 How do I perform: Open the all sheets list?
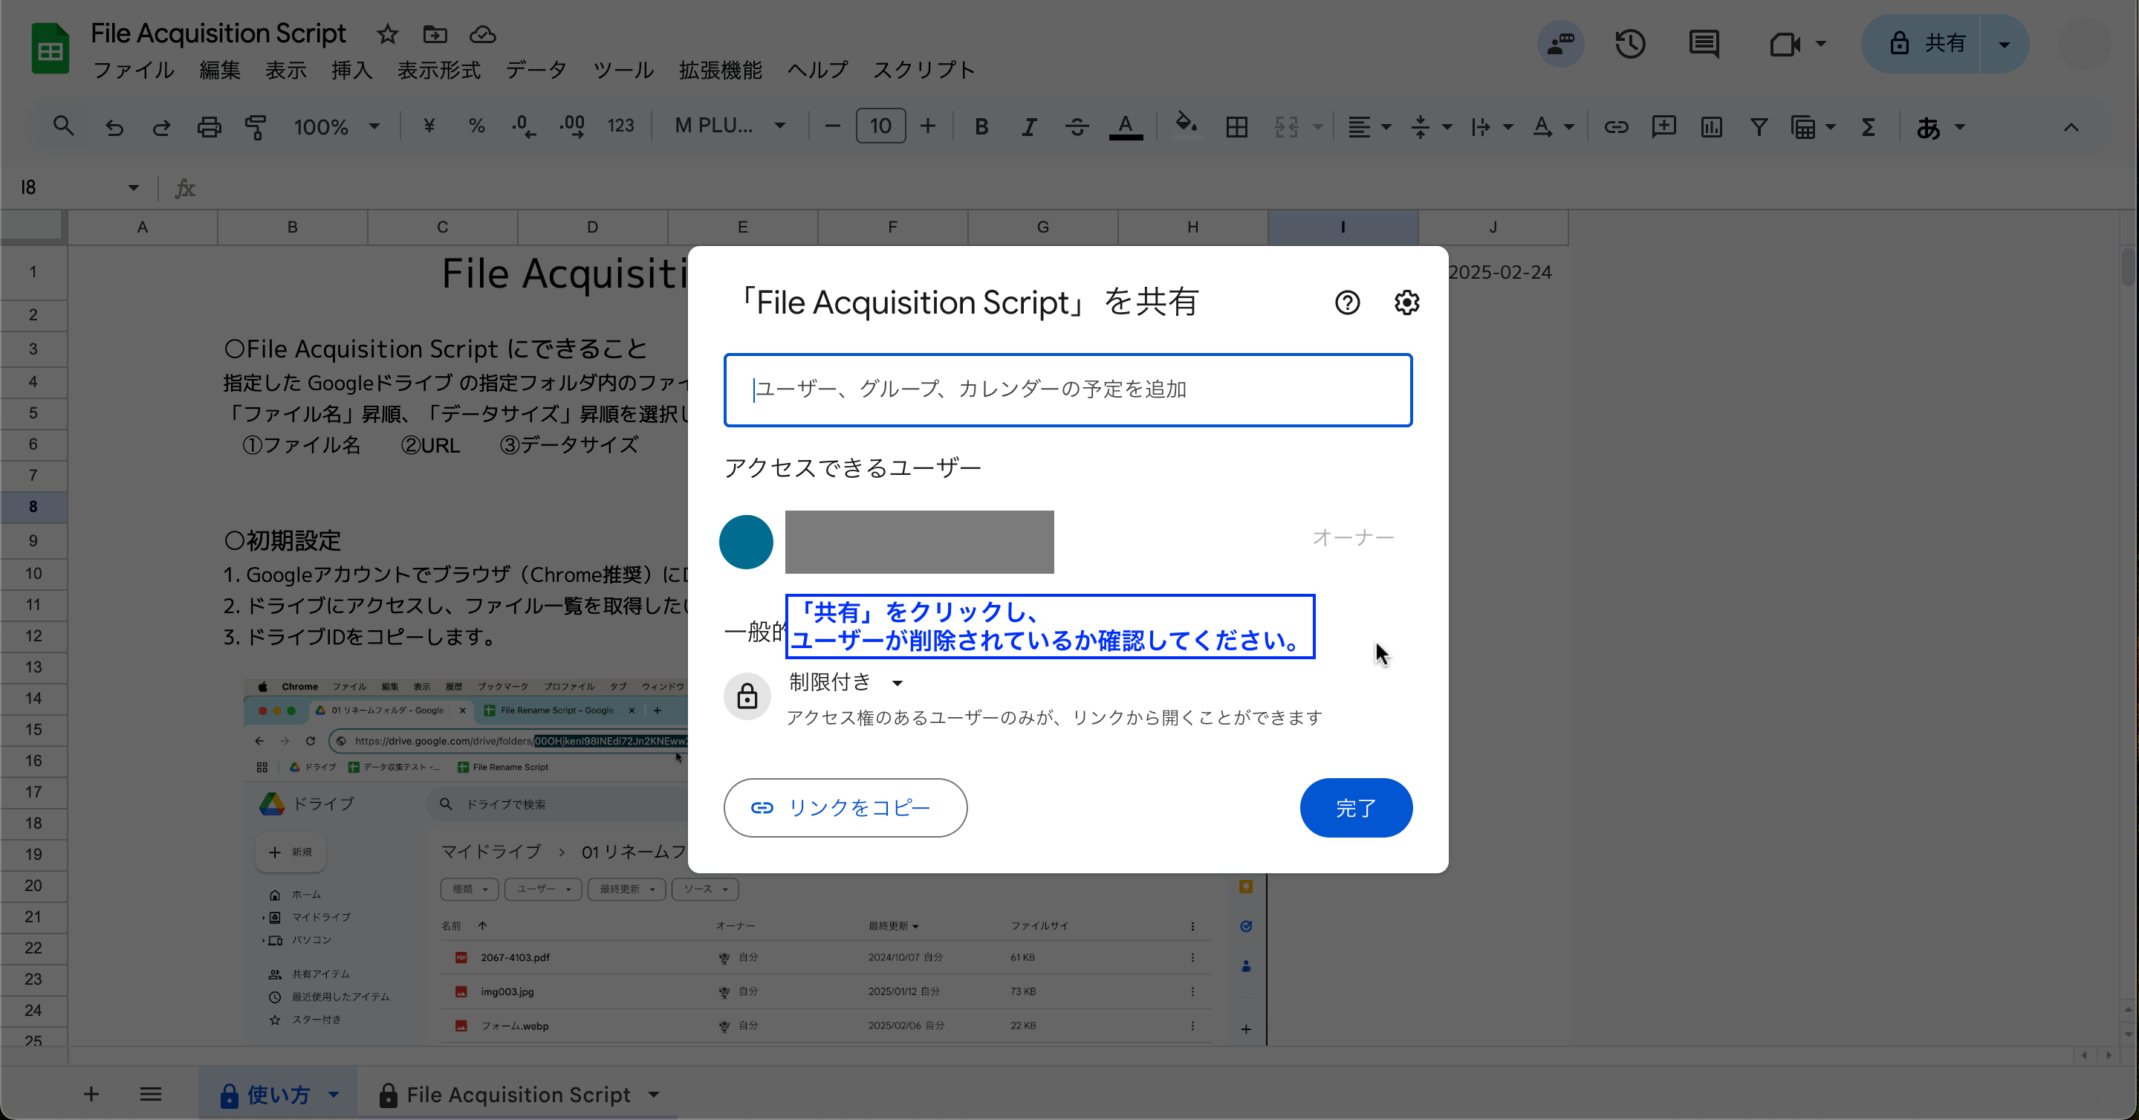pos(150,1094)
